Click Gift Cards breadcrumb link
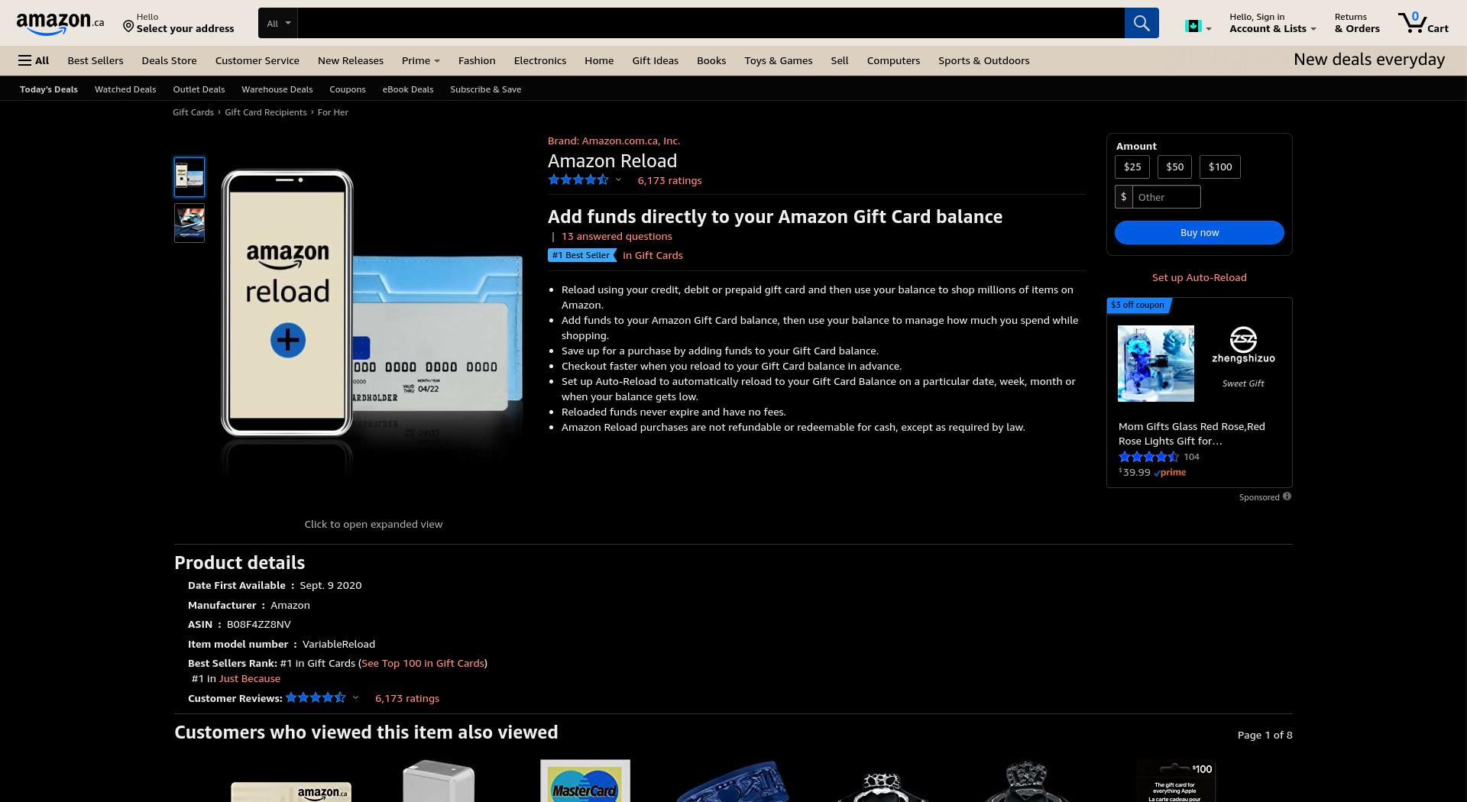Image resolution: width=1467 pixels, height=802 pixels. click(193, 112)
